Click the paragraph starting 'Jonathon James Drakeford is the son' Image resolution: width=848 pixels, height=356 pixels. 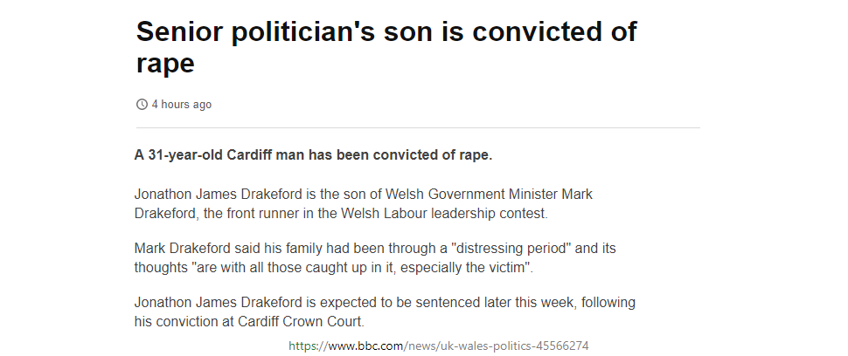pyautogui.click(x=364, y=203)
